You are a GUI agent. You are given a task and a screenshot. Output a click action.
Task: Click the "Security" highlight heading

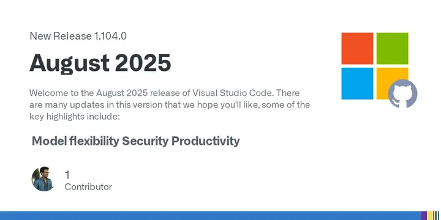[x=145, y=141]
